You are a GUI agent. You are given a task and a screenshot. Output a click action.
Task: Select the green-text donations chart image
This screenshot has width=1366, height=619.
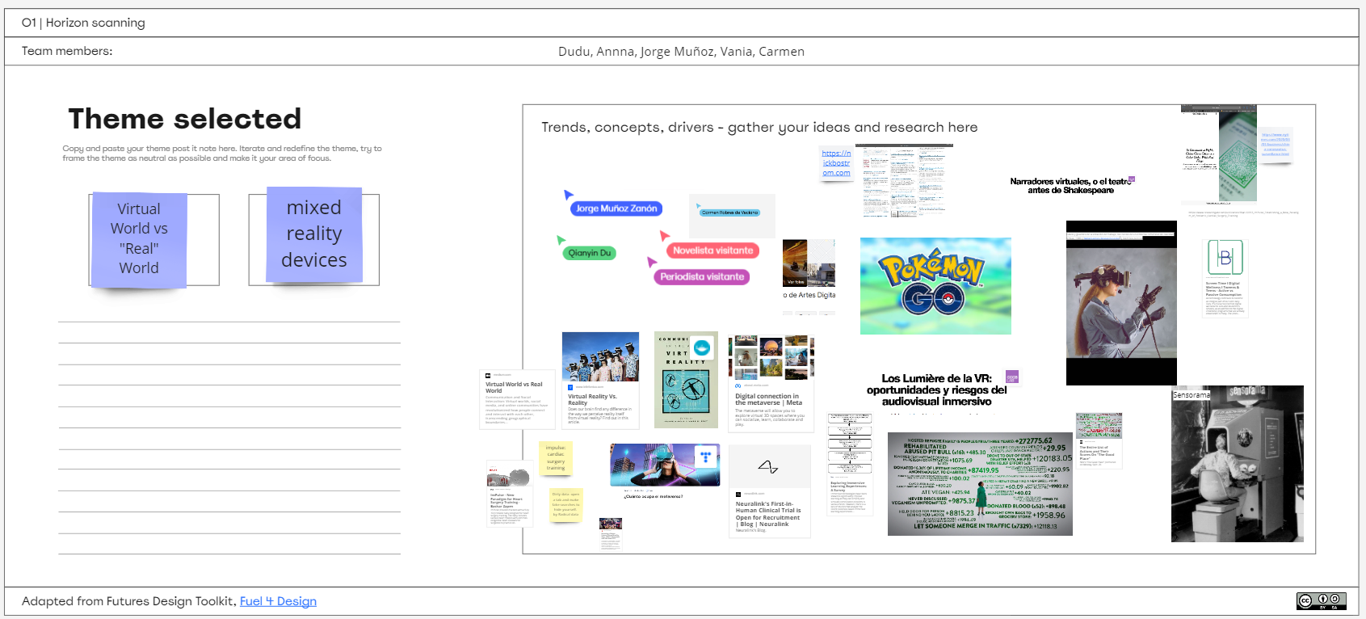(x=980, y=484)
